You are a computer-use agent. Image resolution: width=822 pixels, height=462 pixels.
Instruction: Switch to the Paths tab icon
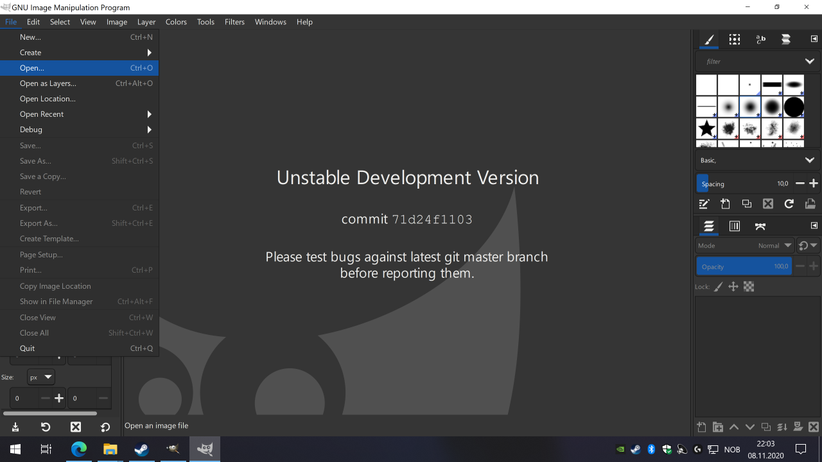click(x=760, y=227)
